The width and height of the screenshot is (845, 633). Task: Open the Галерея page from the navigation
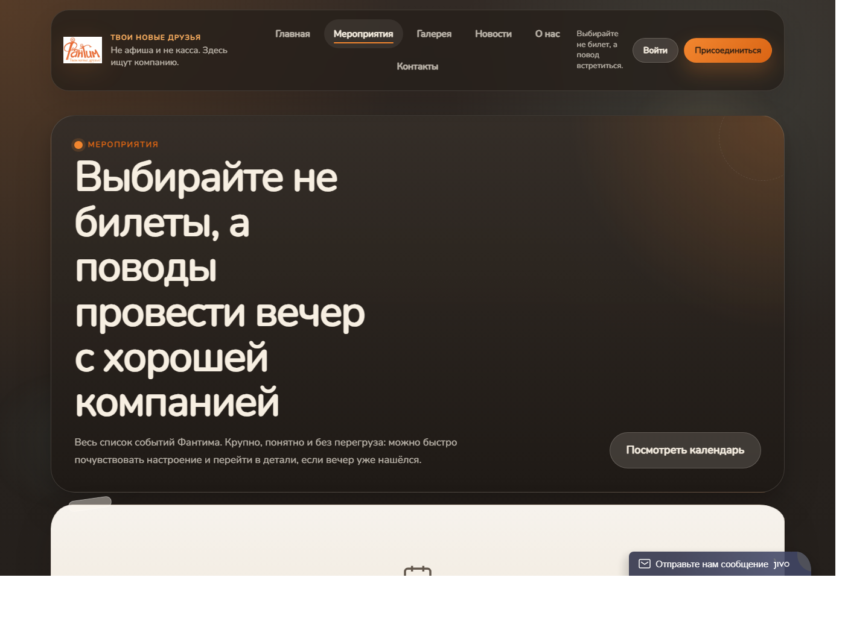[x=434, y=34]
